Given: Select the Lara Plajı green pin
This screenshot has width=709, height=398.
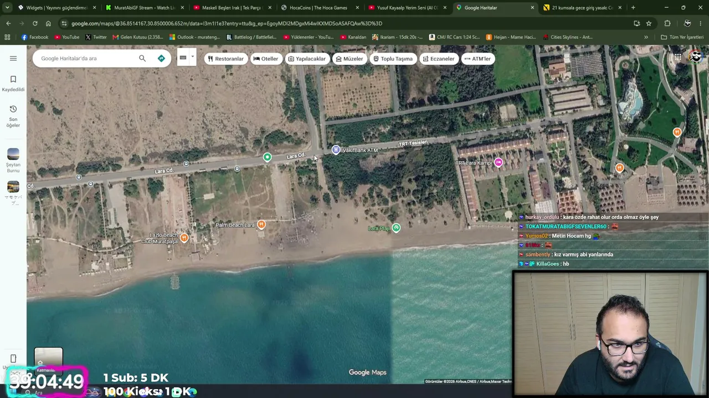Looking at the screenshot, I should [x=396, y=228].
